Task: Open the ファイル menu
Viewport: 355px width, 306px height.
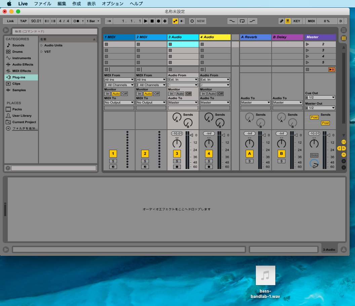Action: pos(43,4)
